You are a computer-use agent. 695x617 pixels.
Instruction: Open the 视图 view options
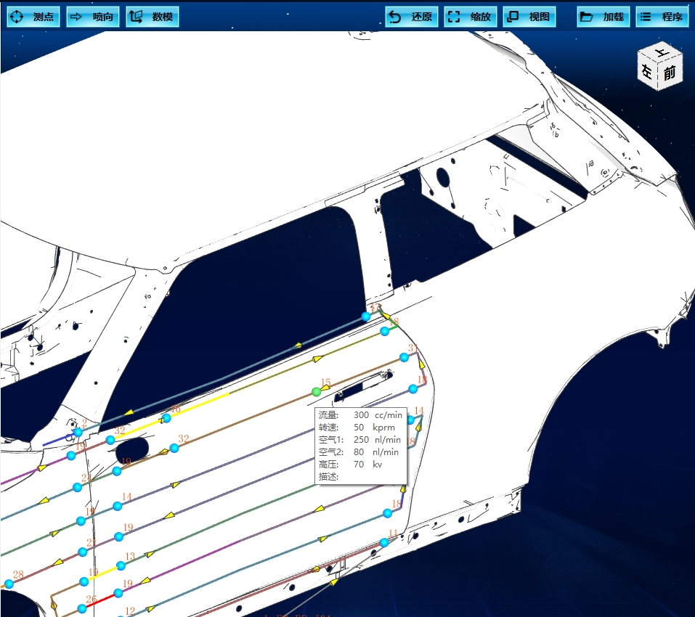click(529, 17)
